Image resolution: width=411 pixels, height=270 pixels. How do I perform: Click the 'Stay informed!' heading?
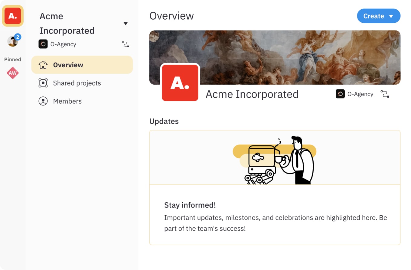(x=190, y=205)
